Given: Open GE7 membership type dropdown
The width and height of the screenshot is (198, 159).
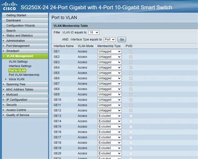Looking at the screenshot, I should [109, 83].
